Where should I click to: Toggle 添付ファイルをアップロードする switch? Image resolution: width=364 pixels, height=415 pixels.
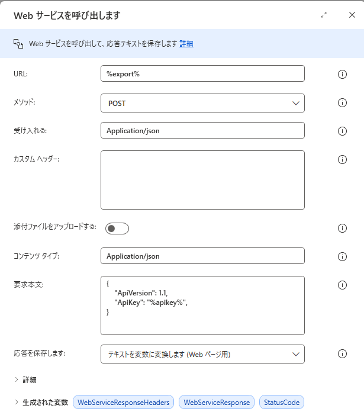117,229
